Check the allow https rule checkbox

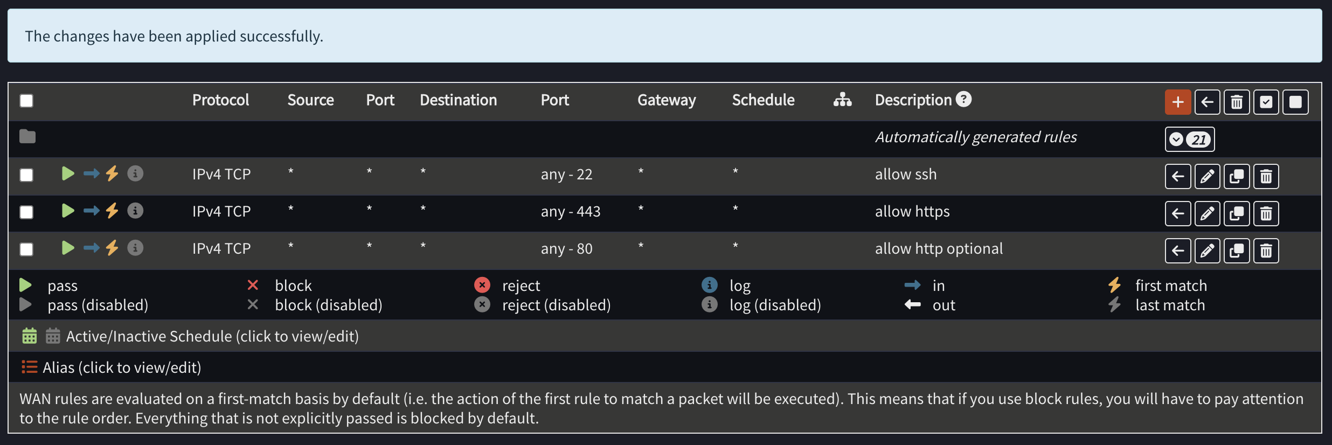[26, 211]
